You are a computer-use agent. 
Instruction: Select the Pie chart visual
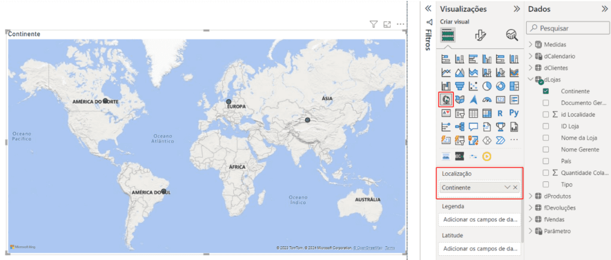[x=487, y=86]
